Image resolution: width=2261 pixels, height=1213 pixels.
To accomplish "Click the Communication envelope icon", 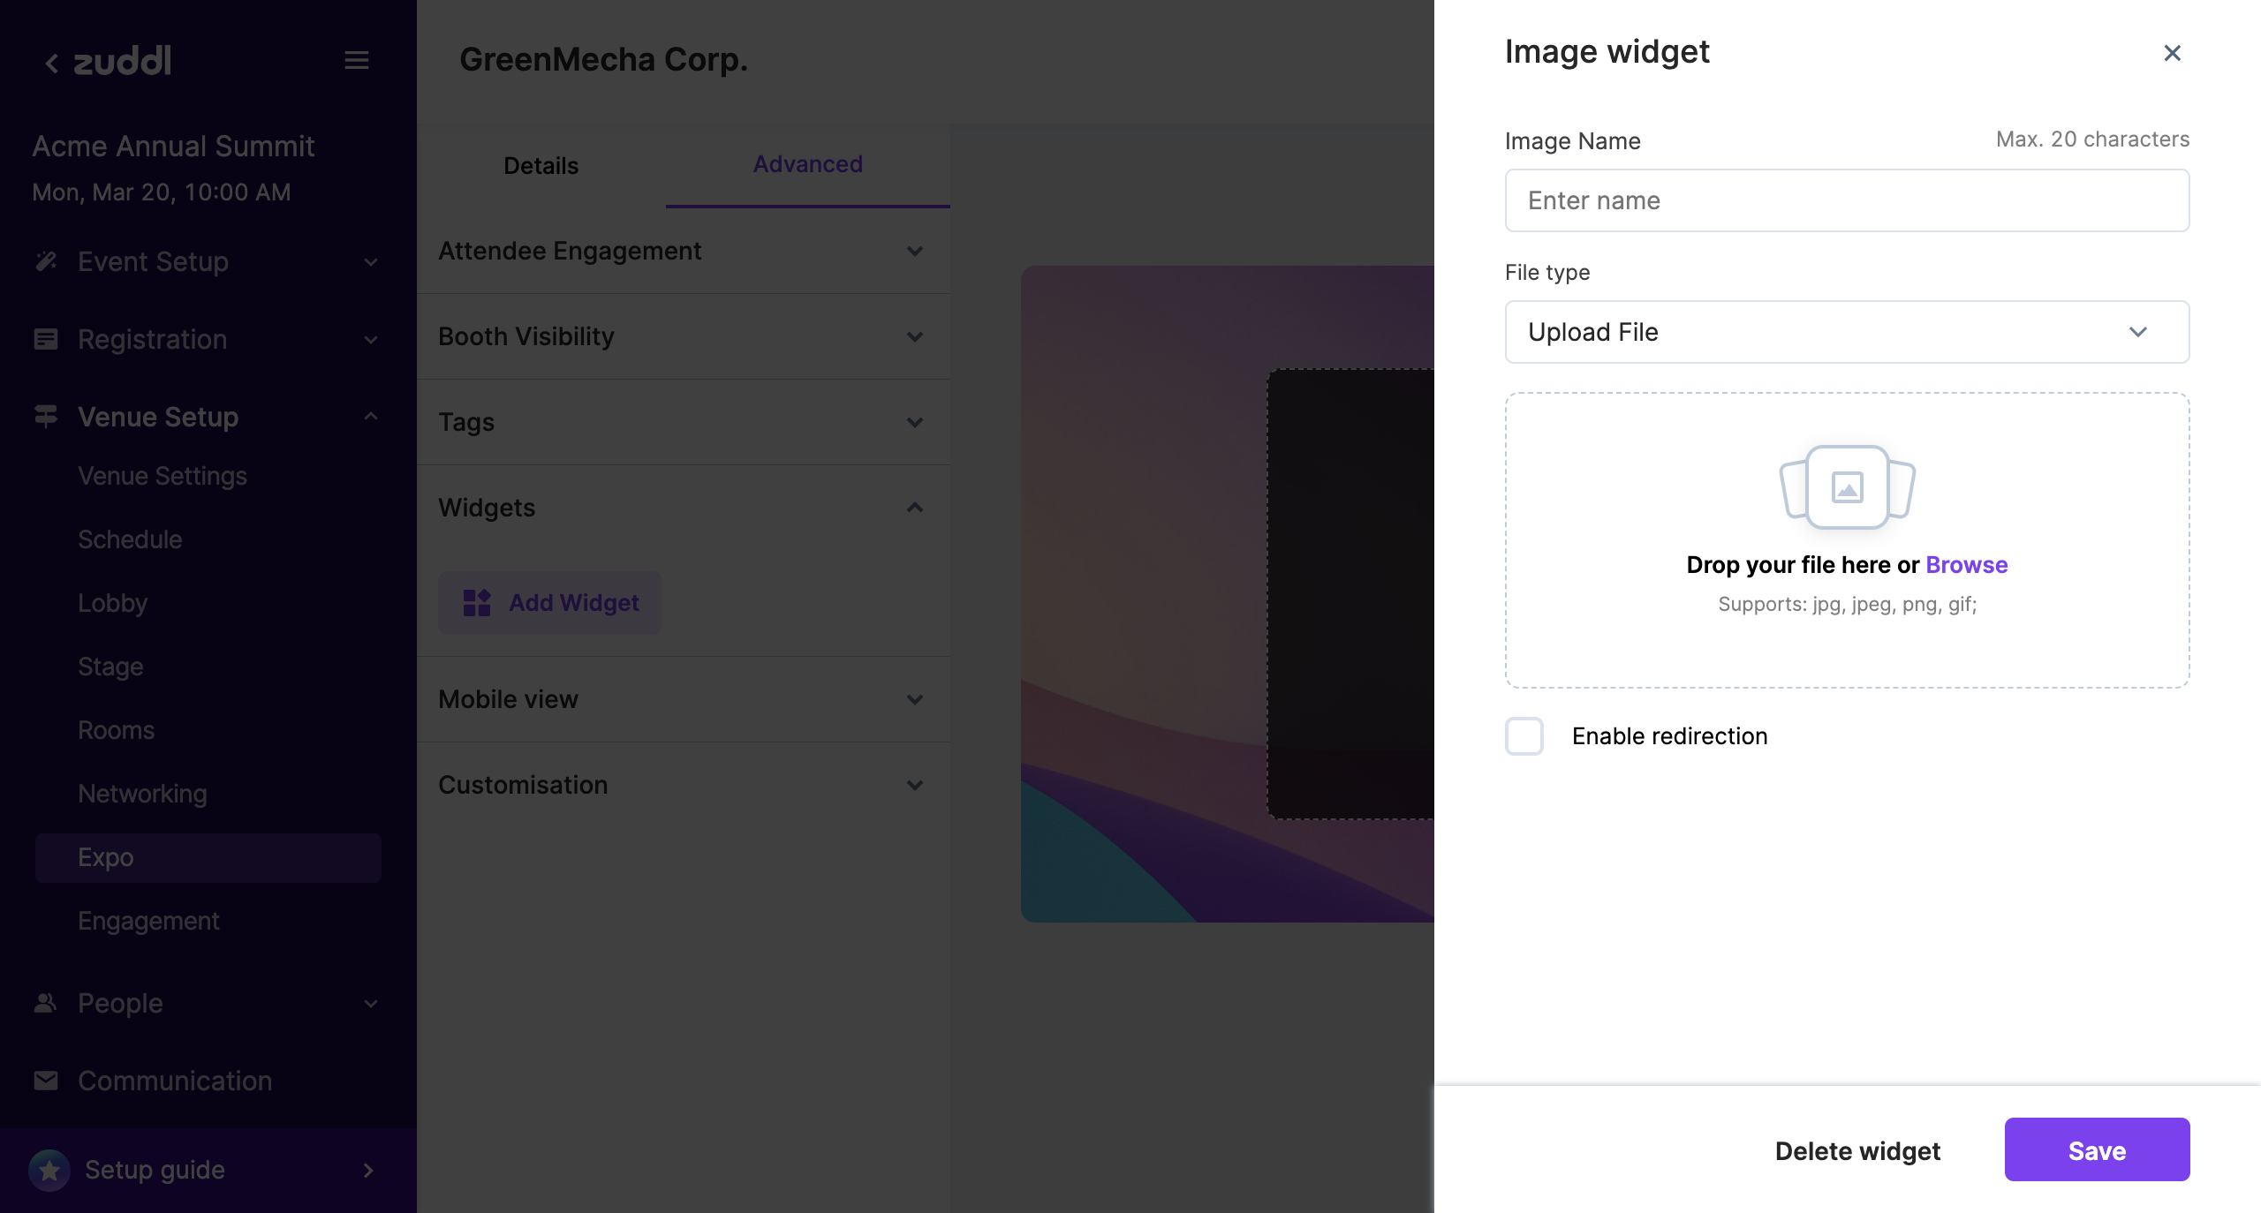I will point(46,1080).
